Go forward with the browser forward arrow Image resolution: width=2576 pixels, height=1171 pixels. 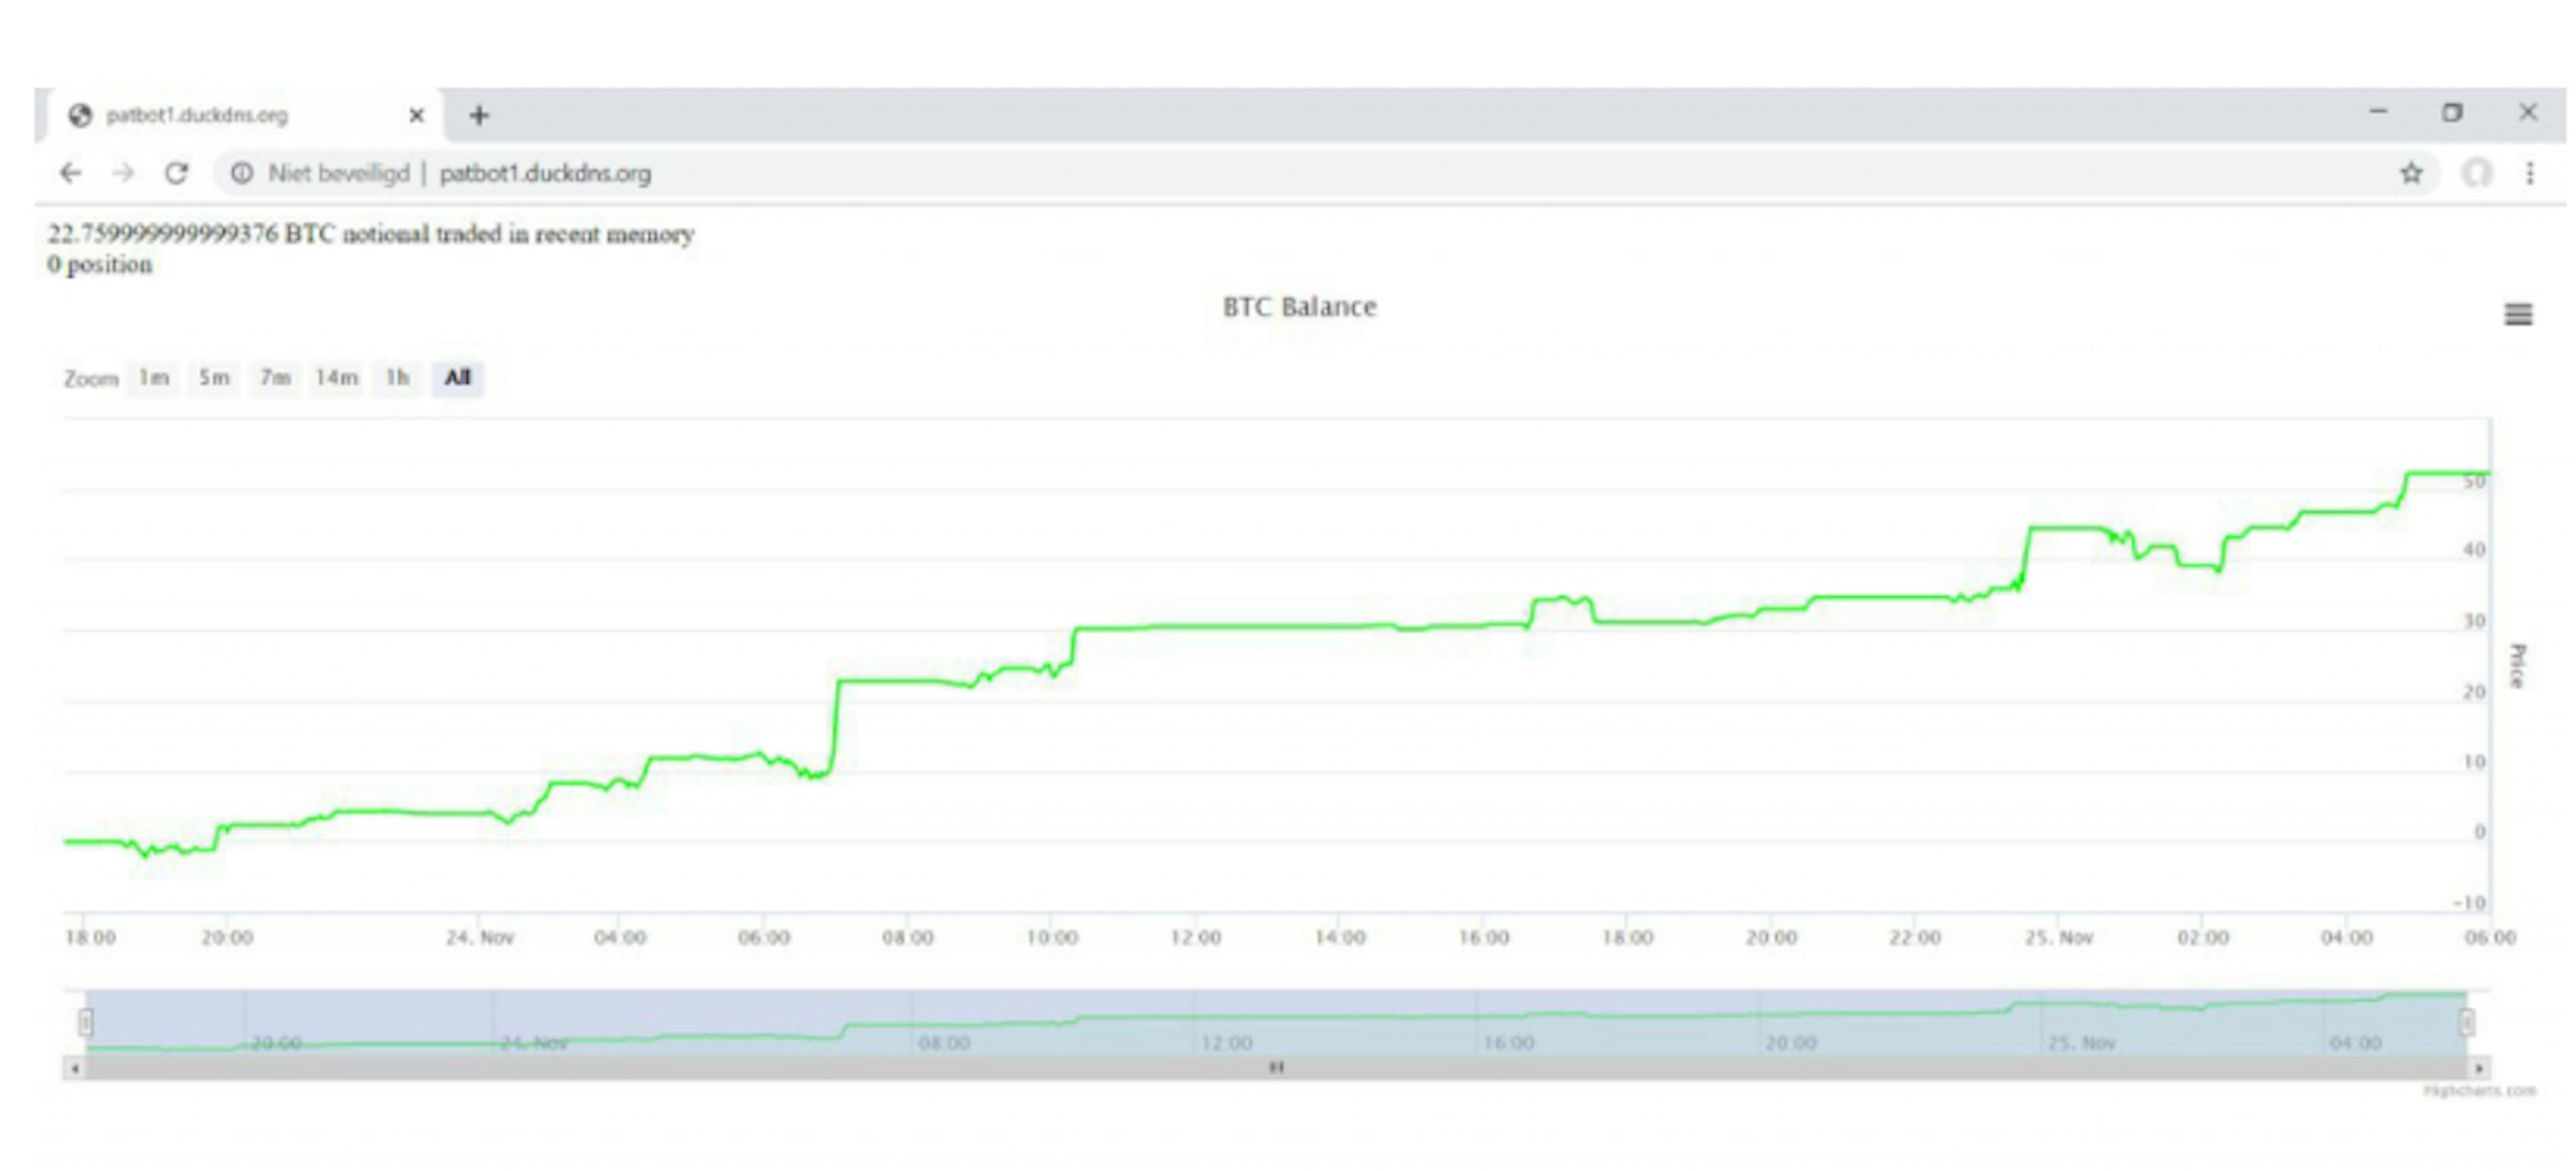tap(123, 173)
